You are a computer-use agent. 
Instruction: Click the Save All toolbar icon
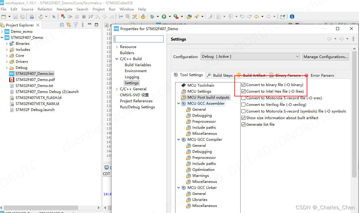22,17
